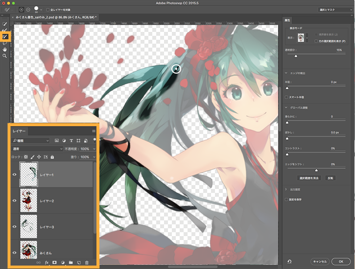This screenshot has width=355, height=269.
Task: Click the 選択範囲を消去 button
Action: tap(309, 178)
